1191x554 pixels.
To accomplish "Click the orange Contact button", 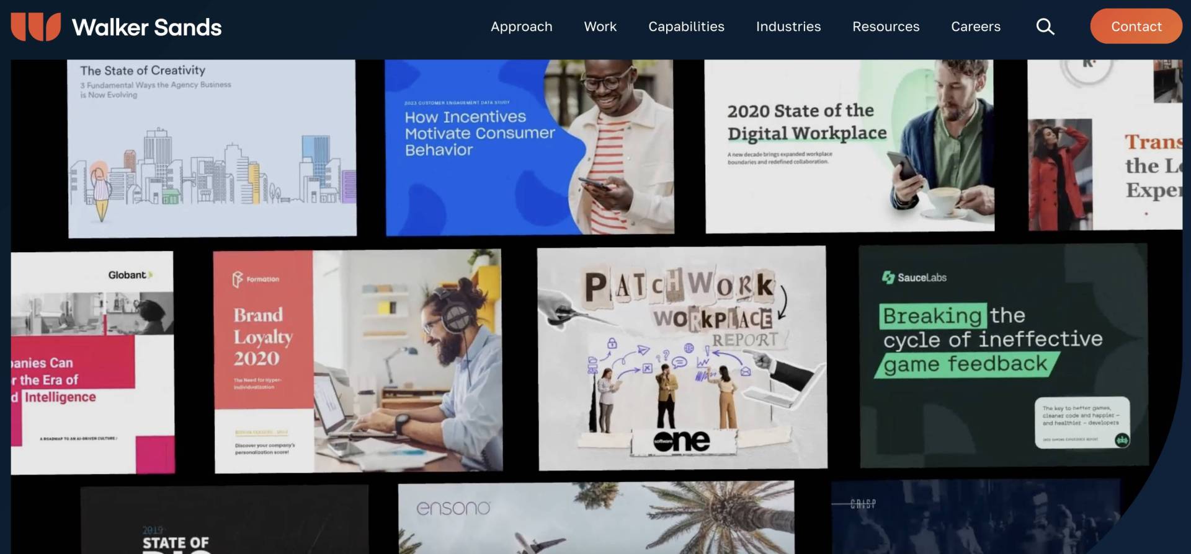I will [1136, 26].
